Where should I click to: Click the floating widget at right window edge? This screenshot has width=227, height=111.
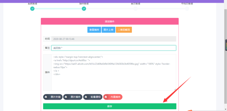coord(226,45)
